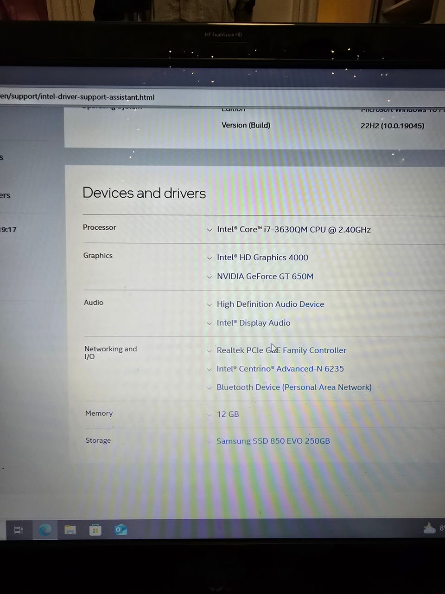Expand the 12 GB memory entry
The image size is (445, 594).
tap(210, 414)
